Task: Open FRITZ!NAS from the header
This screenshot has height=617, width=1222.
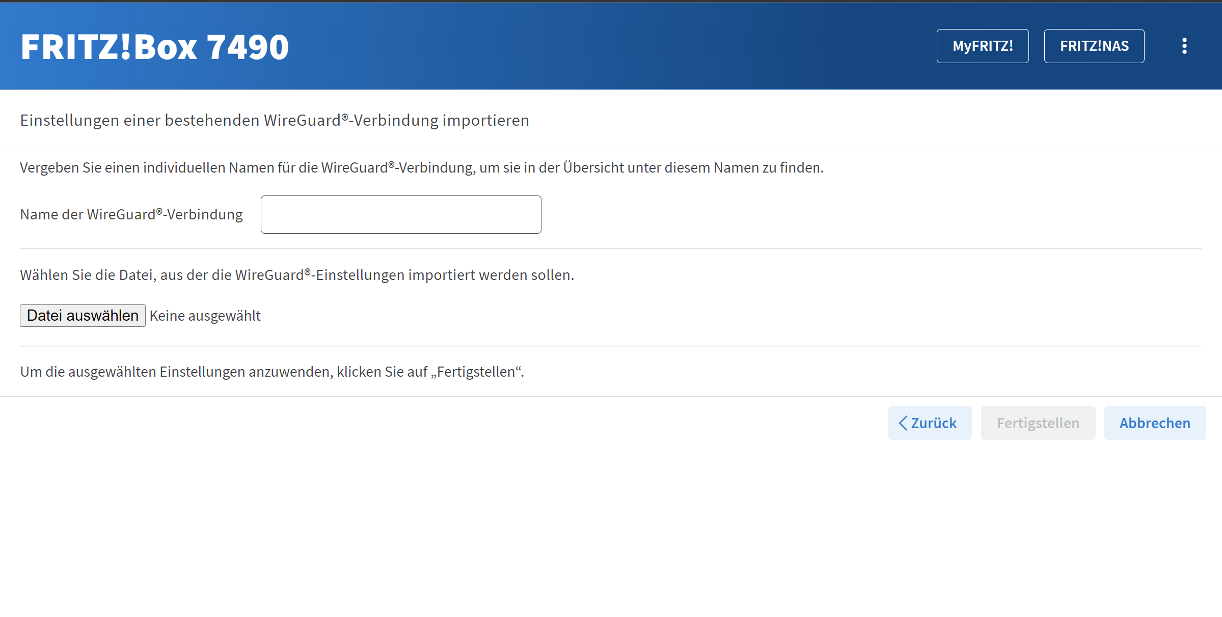Action: click(1094, 46)
